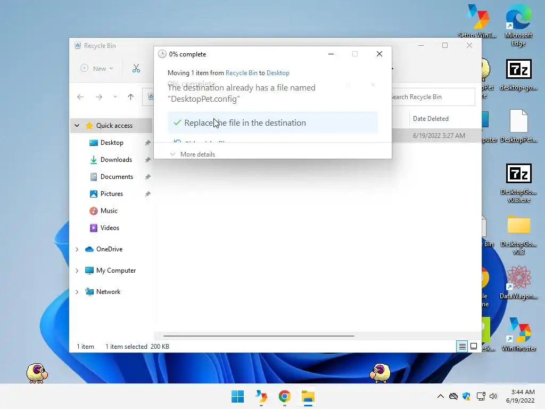The width and height of the screenshot is (545, 409).
Task: Click the Windows Start button
Action: tap(238, 396)
